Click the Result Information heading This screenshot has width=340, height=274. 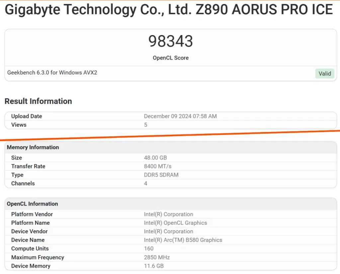click(38, 101)
